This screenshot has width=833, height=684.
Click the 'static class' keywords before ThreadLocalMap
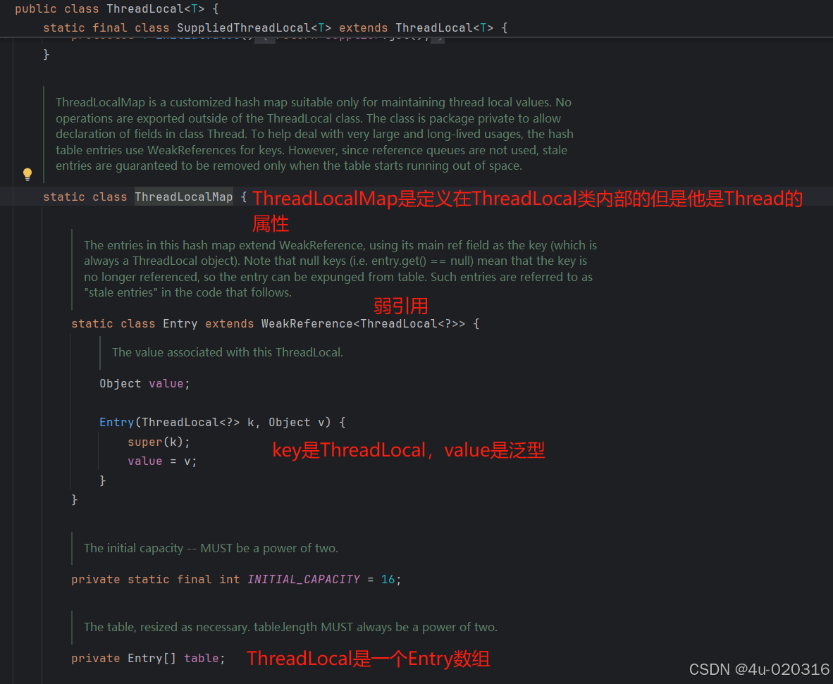click(85, 197)
